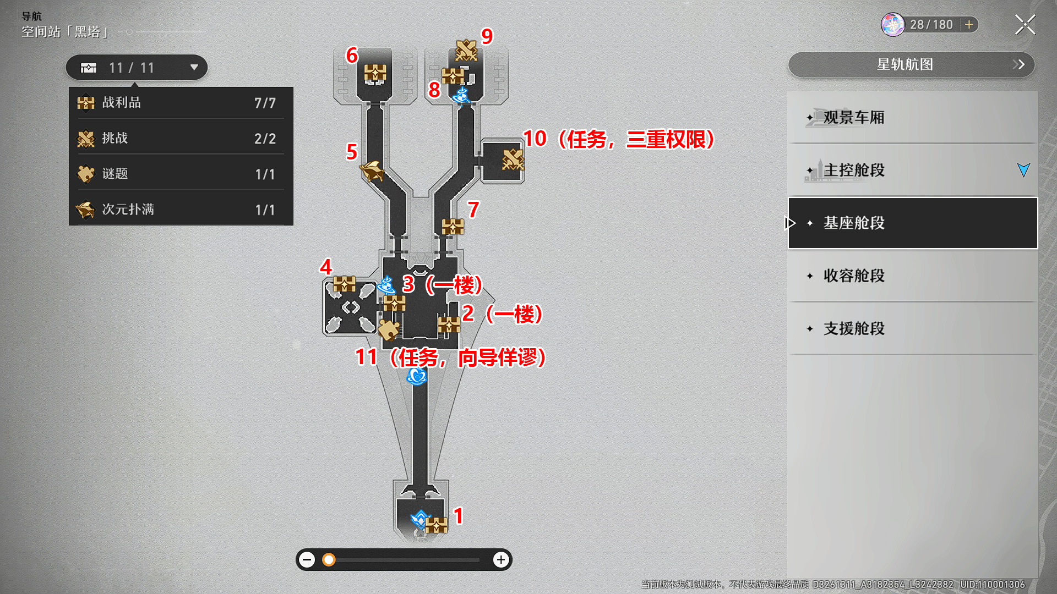Click 战利品 7/7 row

pos(181,103)
